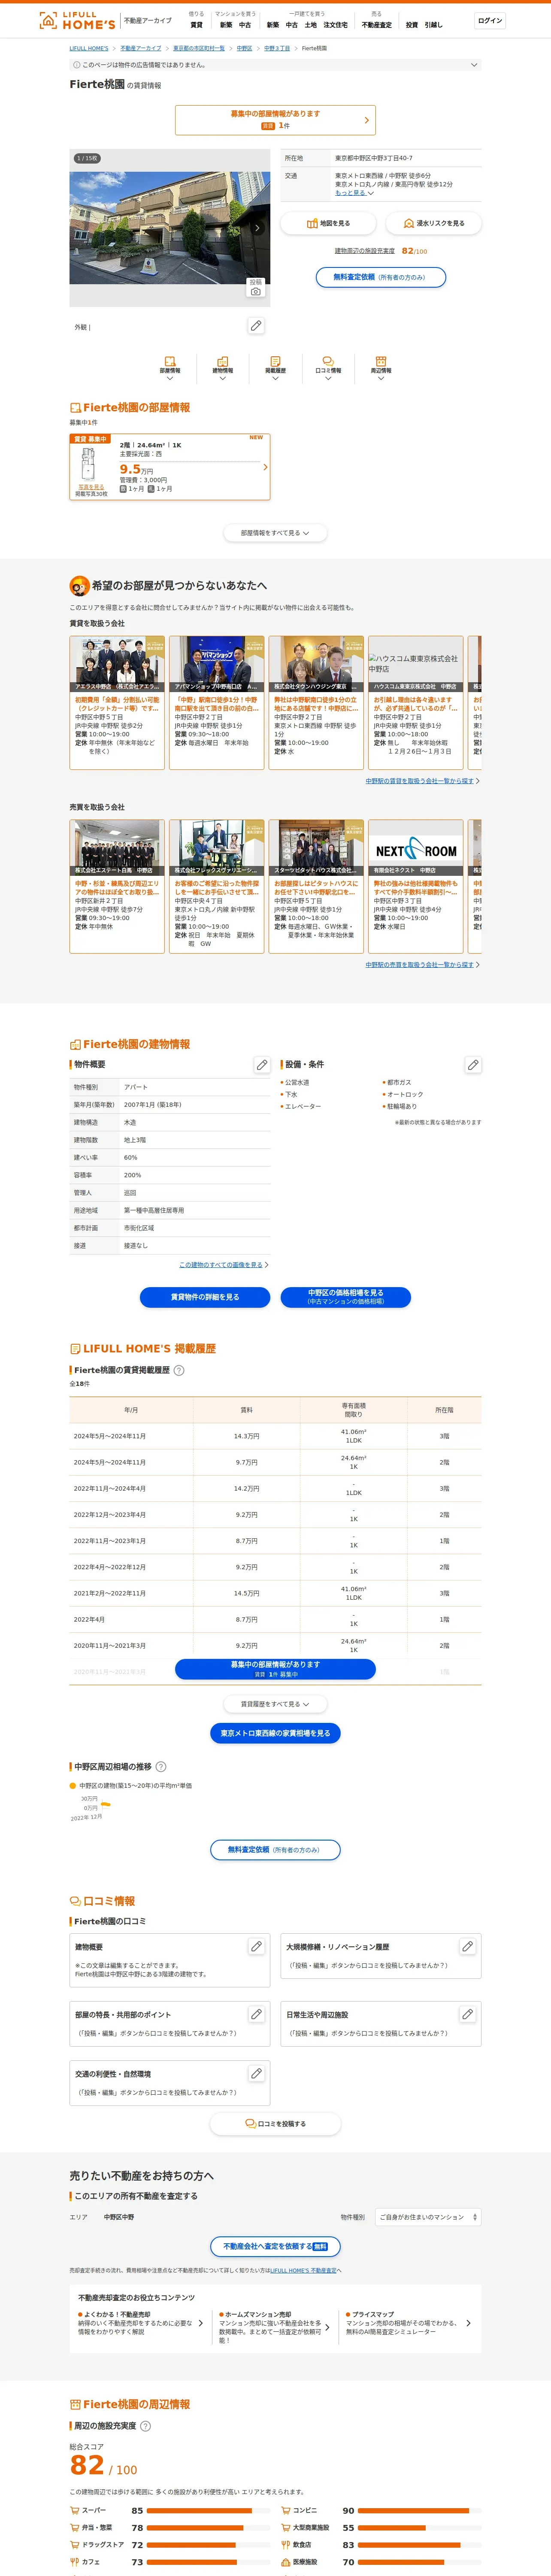Open the 注文住宅 header menu item
The image size is (551, 2576).
click(x=335, y=25)
